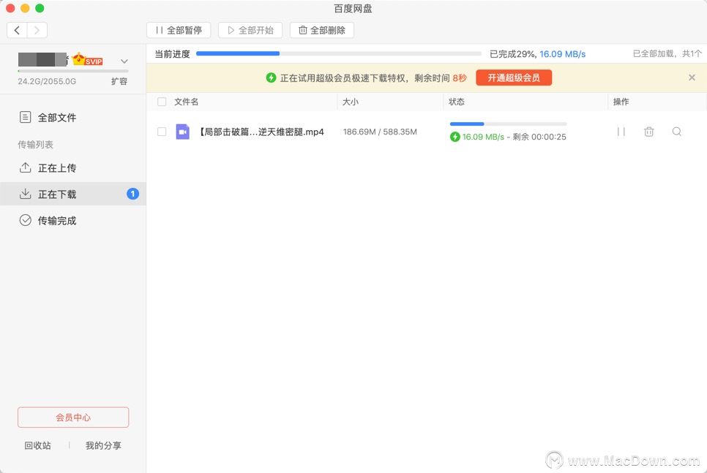Click the mp4 file's download progress bar
Image resolution: width=707 pixels, height=473 pixels.
(x=508, y=124)
